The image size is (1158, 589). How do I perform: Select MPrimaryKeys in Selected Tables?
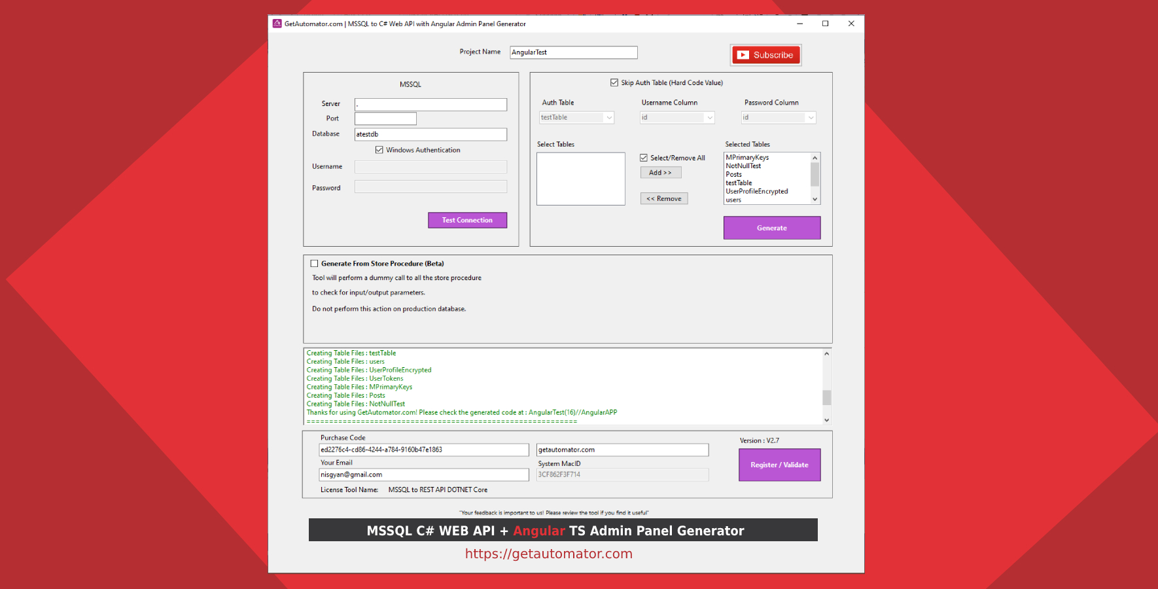point(747,158)
